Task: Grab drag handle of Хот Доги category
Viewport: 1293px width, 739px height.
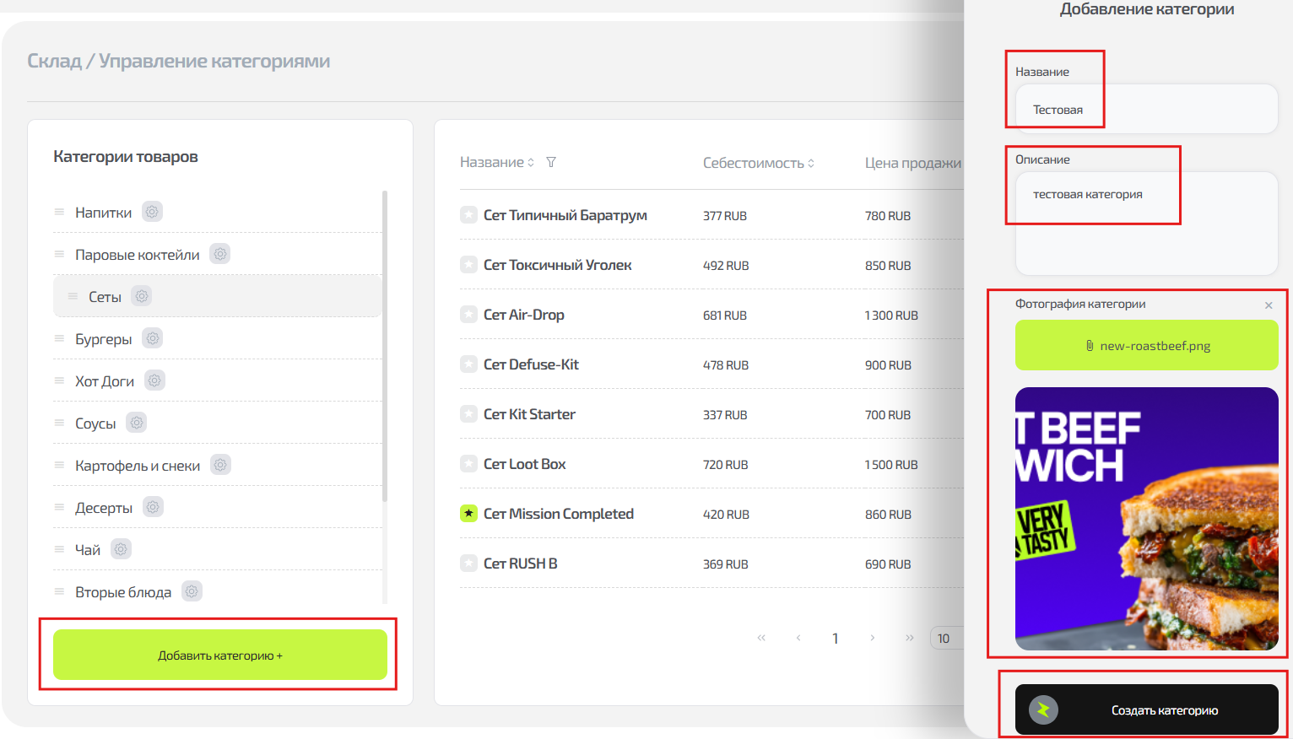Action: pos(59,380)
